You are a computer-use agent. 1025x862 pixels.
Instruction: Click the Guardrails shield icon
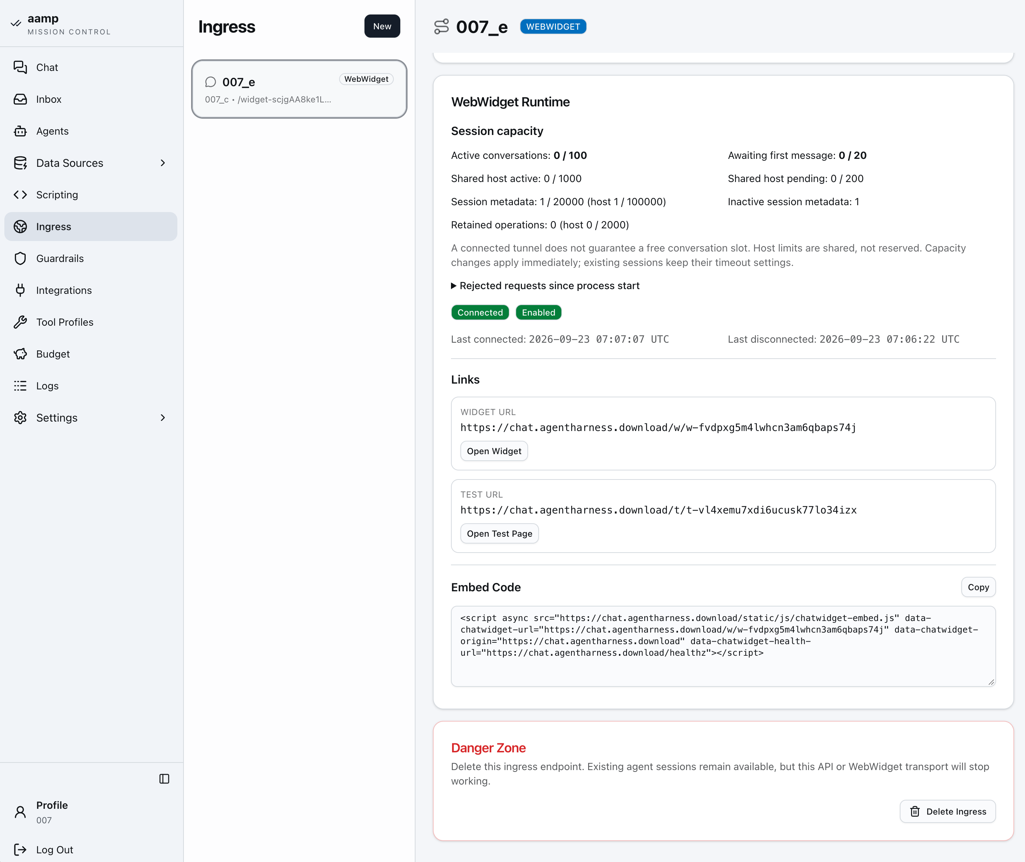(20, 258)
